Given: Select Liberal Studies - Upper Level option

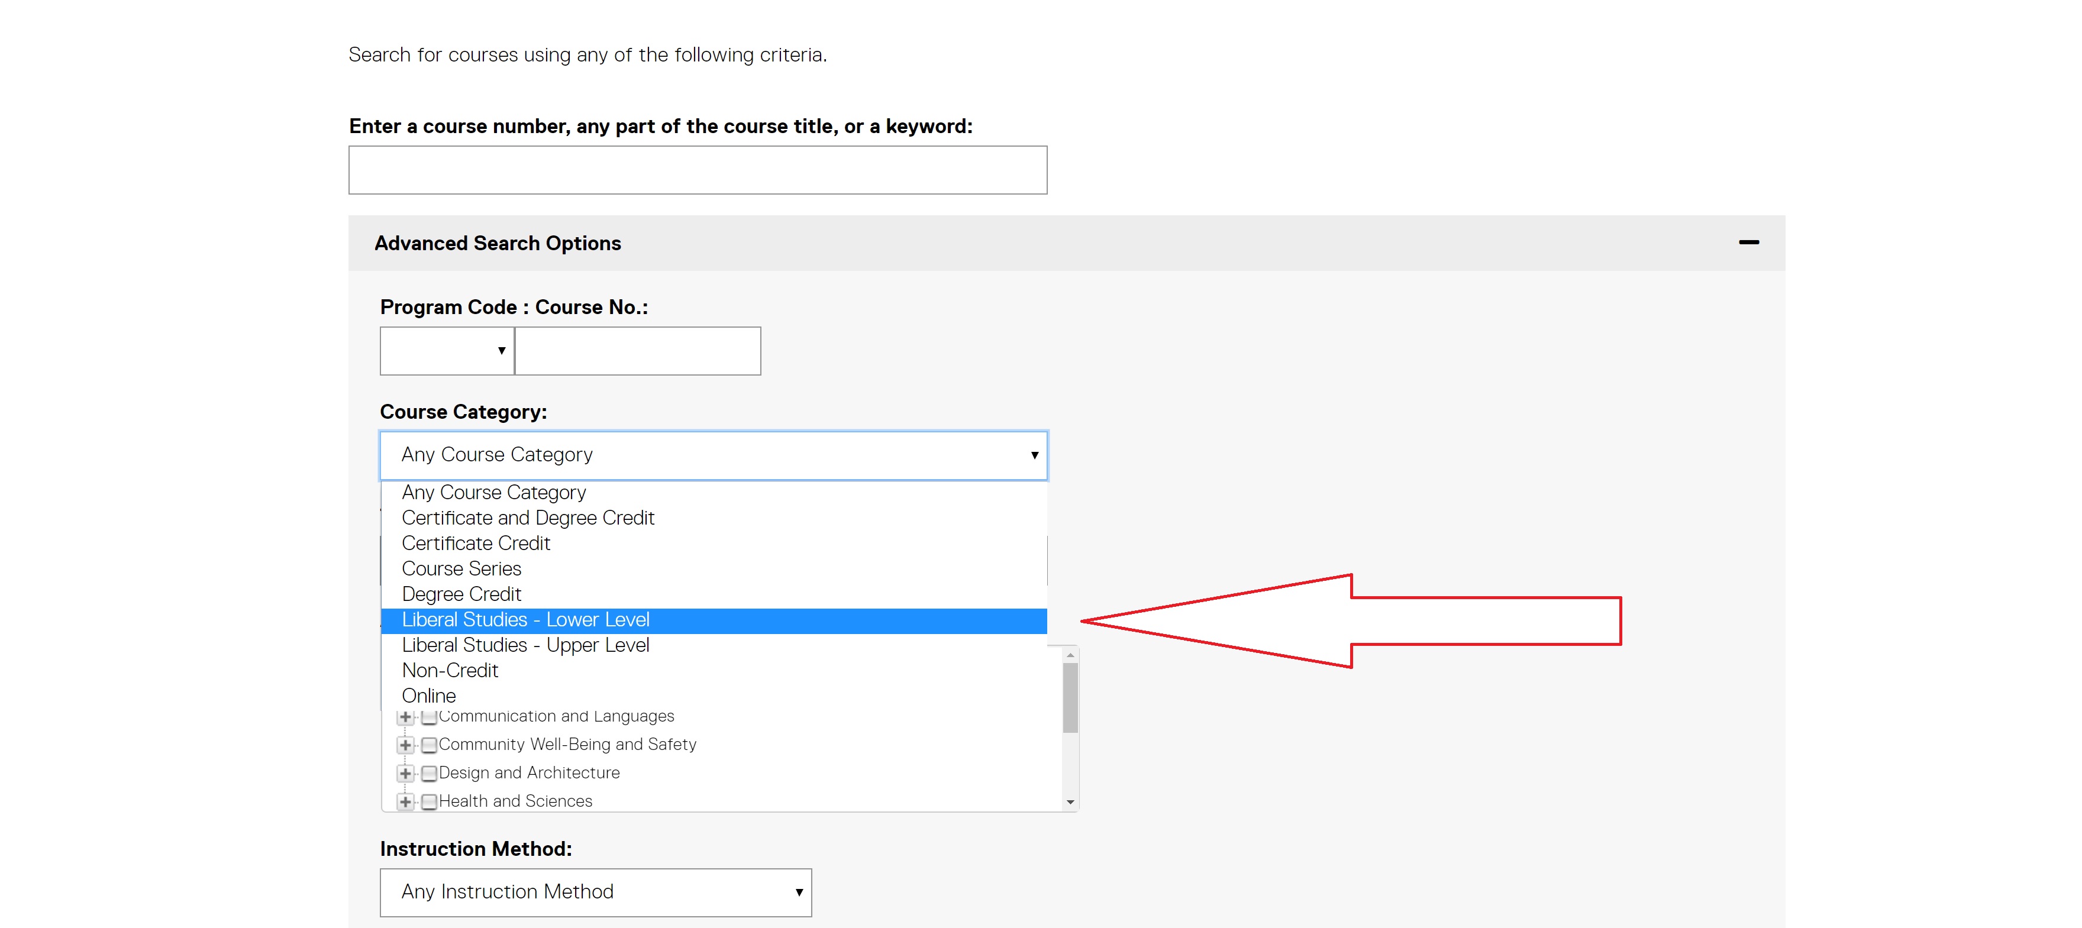Looking at the screenshot, I should click(x=525, y=645).
